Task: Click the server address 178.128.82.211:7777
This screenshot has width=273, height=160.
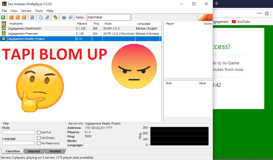Action: (x=99, y=128)
